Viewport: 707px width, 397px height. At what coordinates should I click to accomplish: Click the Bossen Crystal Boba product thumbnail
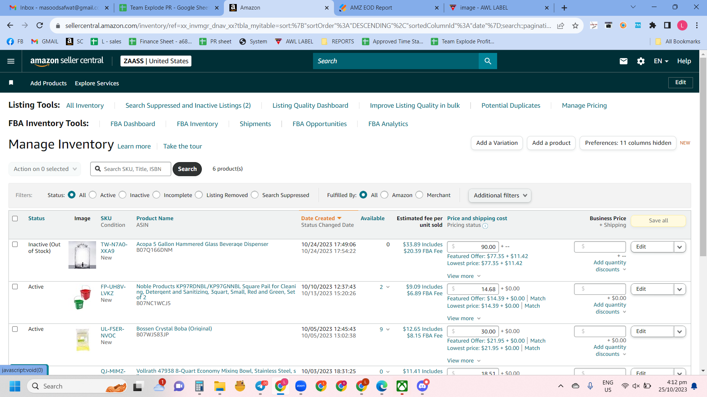coord(82,339)
